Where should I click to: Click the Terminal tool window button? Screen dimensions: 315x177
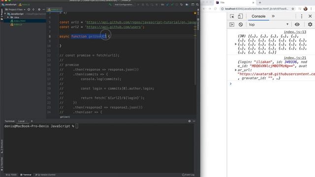(26, 175)
